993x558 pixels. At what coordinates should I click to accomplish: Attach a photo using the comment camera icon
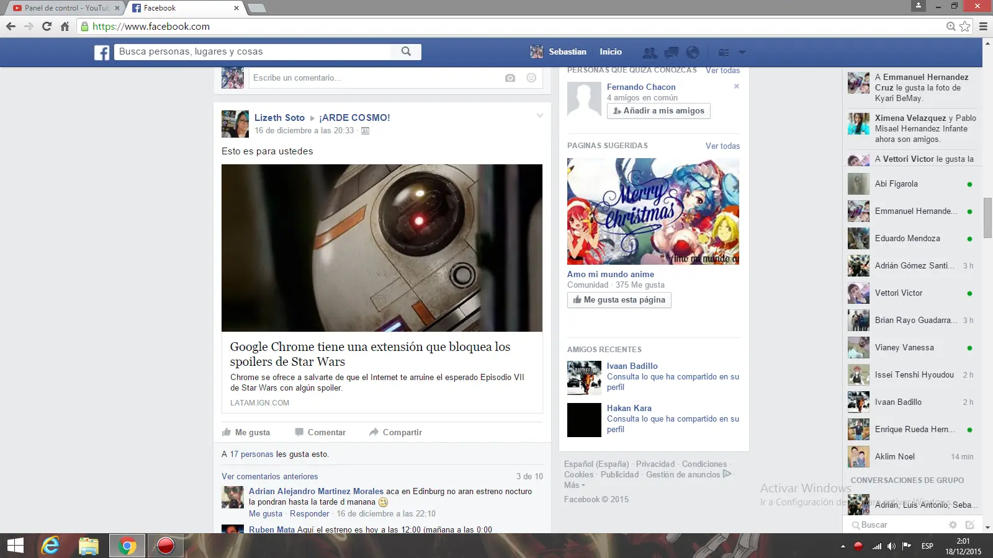[x=510, y=78]
